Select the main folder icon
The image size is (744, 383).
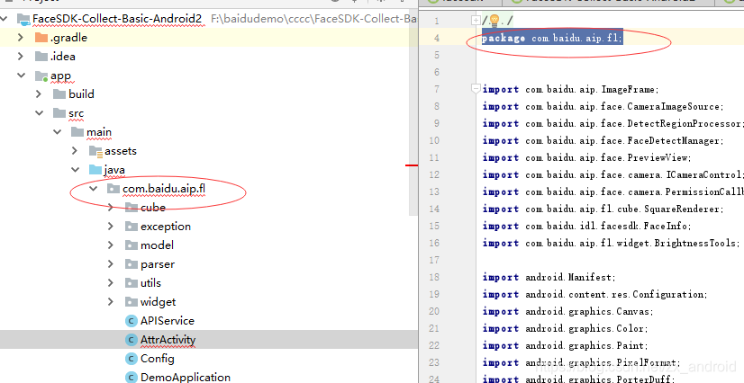coord(77,131)
